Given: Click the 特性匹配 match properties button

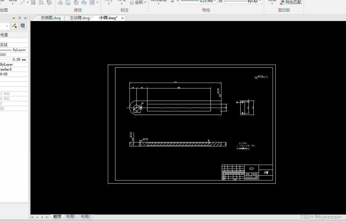Looking at the screenshot, I should pos(291,2).
